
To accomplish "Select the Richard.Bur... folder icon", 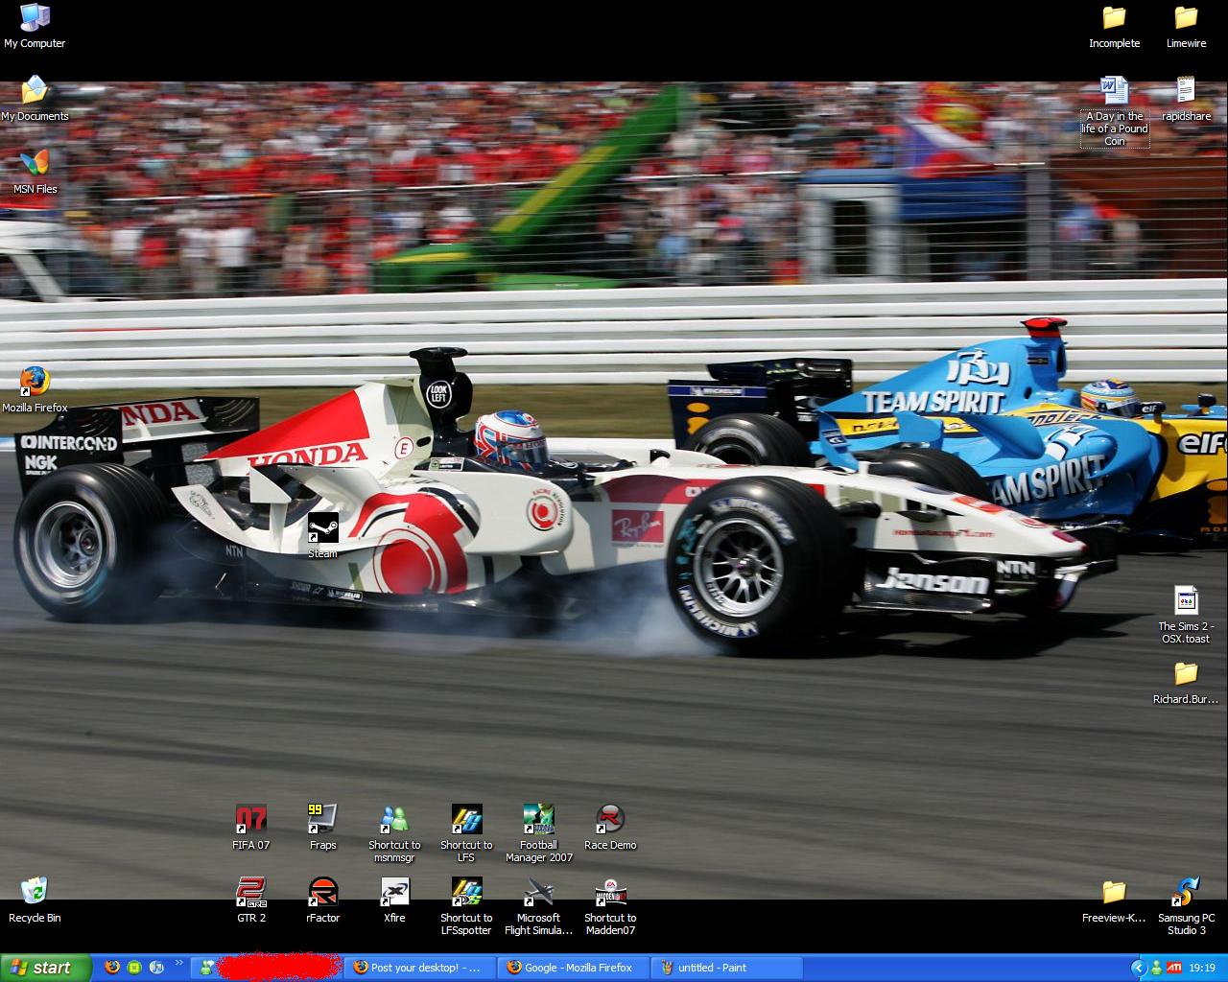I will 1186,682.
